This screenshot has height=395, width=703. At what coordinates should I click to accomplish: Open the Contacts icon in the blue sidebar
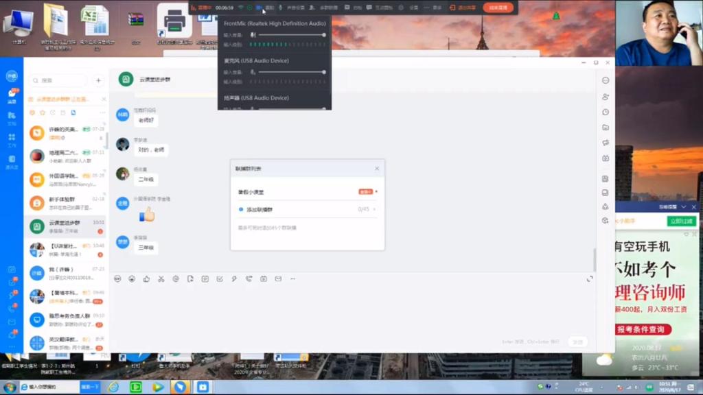coord(12,162)
